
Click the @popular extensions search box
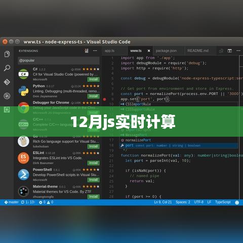[59, 60]
